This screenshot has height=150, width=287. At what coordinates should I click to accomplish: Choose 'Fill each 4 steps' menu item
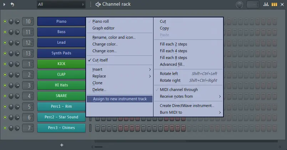pyautogui.click(x=173, y=51)
